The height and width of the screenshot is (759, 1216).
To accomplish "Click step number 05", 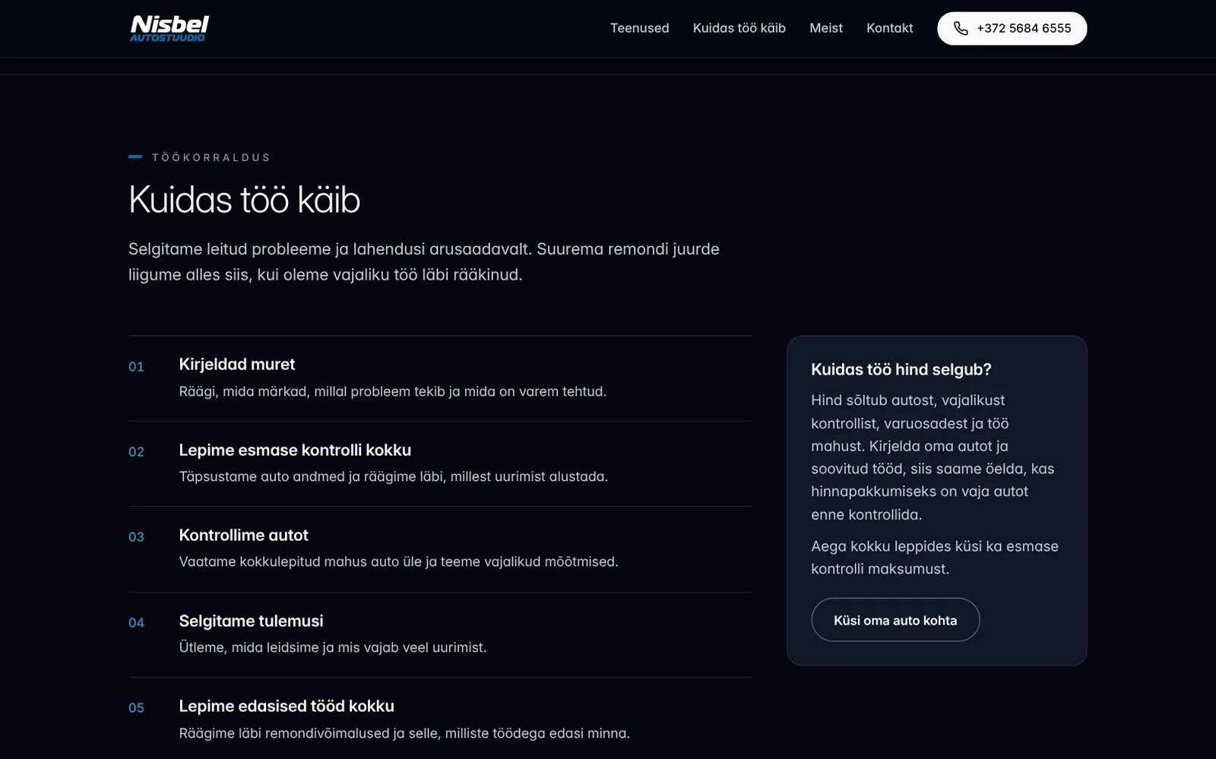I will pos(136,708).
